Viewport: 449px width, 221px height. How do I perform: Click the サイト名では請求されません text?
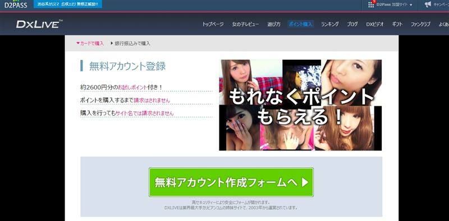click(x=144, y=114)
